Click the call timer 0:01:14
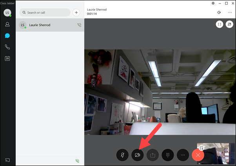The width and height of the screenshot is (236, 166). 92,14
